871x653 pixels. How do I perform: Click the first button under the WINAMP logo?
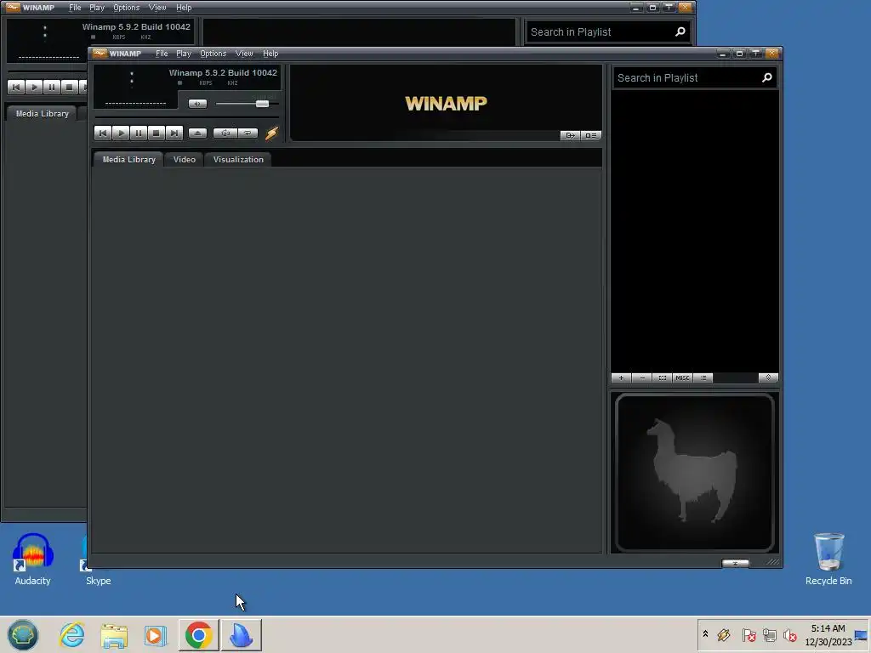click(x=570, y=135)
